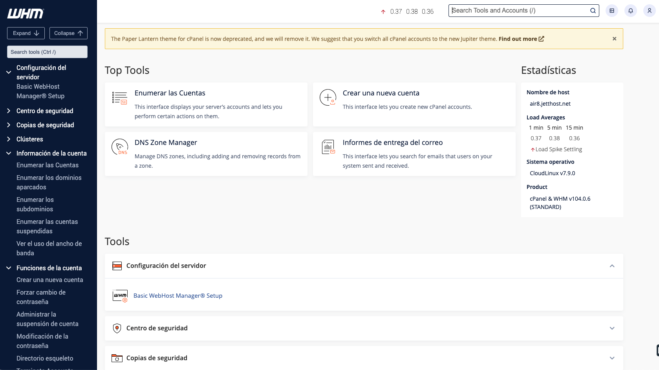The image size is (659, 370).
Task: Expand the Centro de seguridad tools panel
Action: tap(612, 328)
